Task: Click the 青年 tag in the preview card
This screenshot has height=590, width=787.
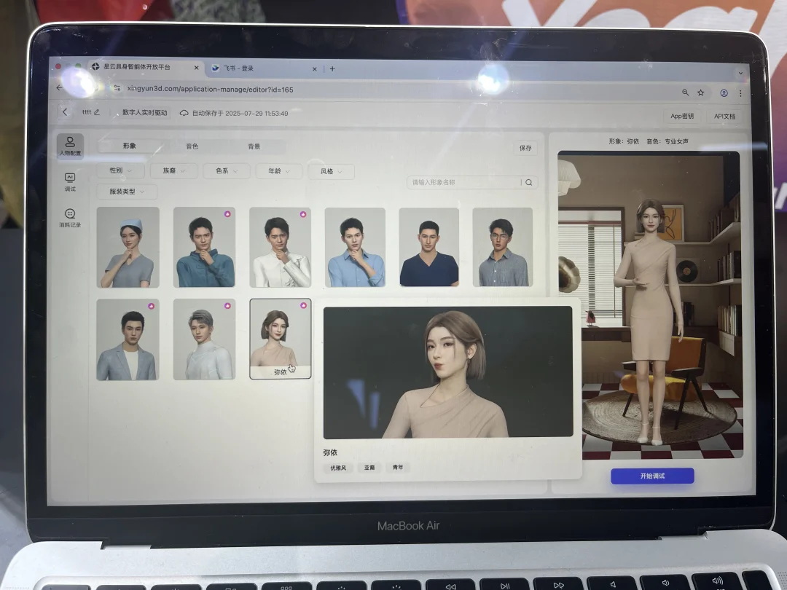Action: pos(398,467)
